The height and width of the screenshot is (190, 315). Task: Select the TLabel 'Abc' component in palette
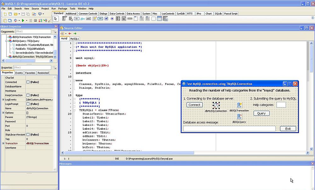click(x=83, y=19)
